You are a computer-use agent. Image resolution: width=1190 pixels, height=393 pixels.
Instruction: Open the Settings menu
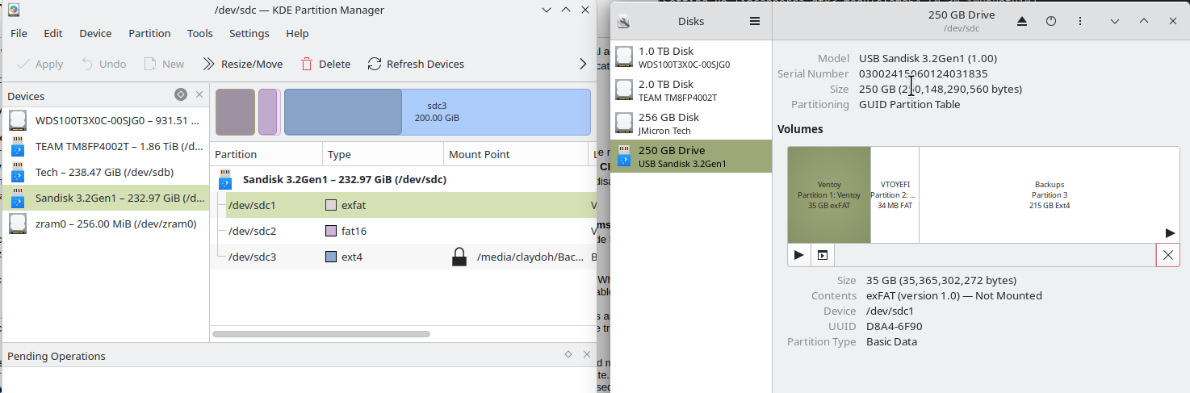point(249,33)
